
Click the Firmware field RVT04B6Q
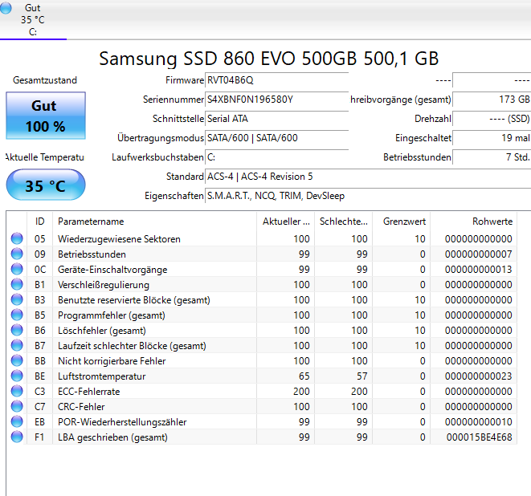(276, 80)
